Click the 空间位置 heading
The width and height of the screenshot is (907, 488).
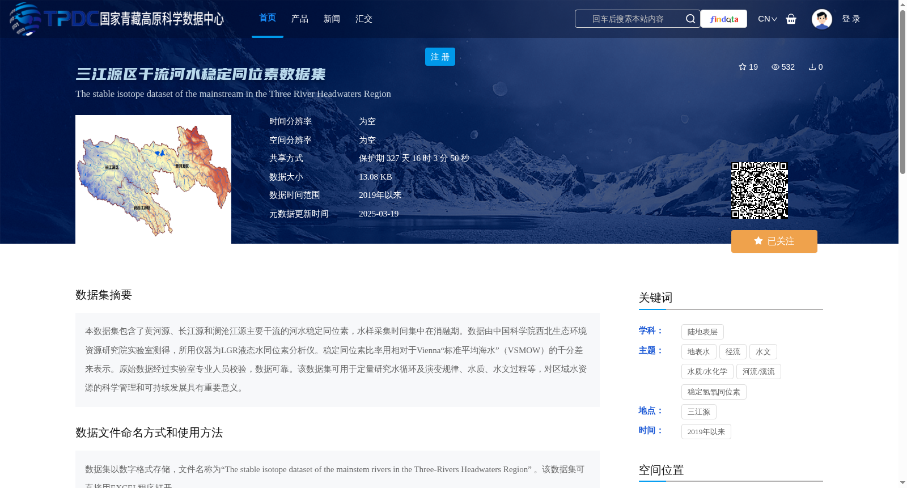coord(661,470)
